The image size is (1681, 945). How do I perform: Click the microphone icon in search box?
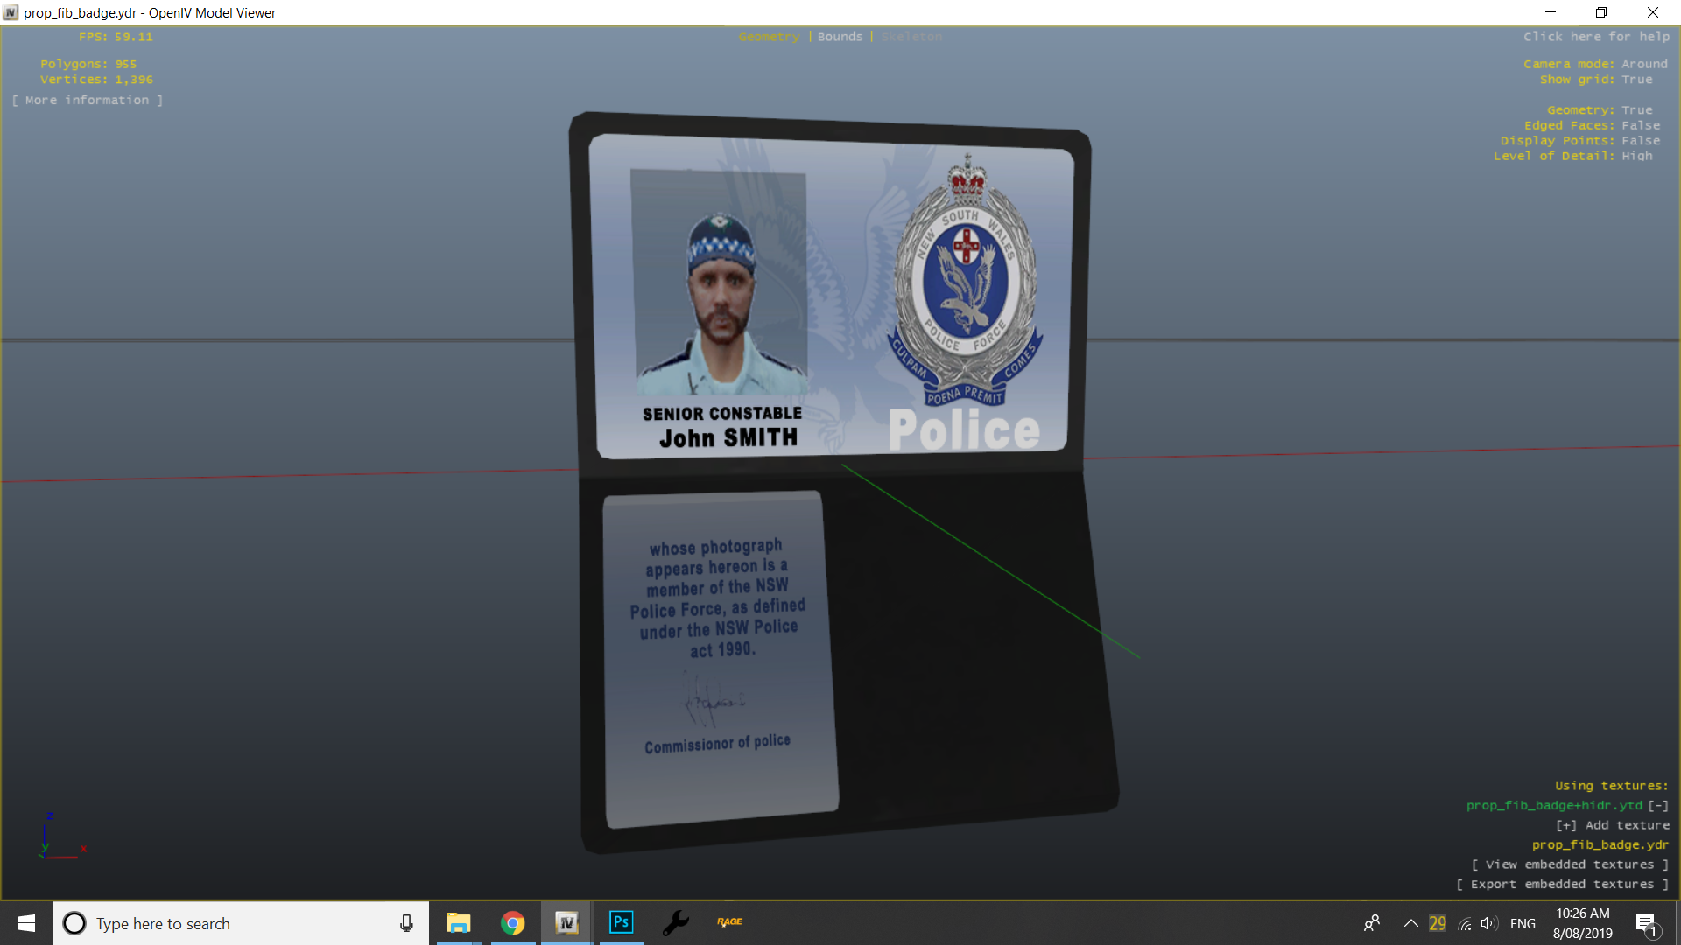tap(406, 923)
